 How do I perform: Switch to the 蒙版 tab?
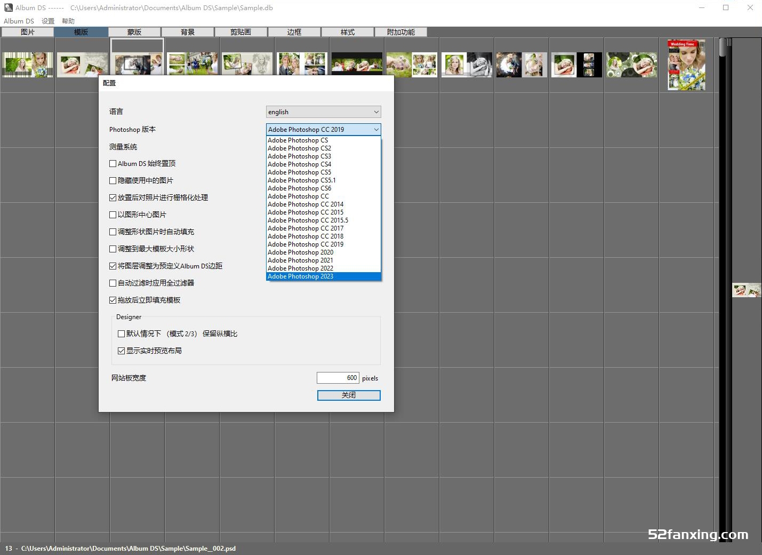click(134, 32)
